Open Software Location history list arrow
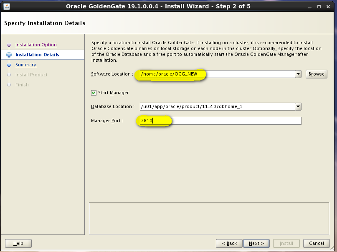The image size is (337, 252). tap(298, 74)
